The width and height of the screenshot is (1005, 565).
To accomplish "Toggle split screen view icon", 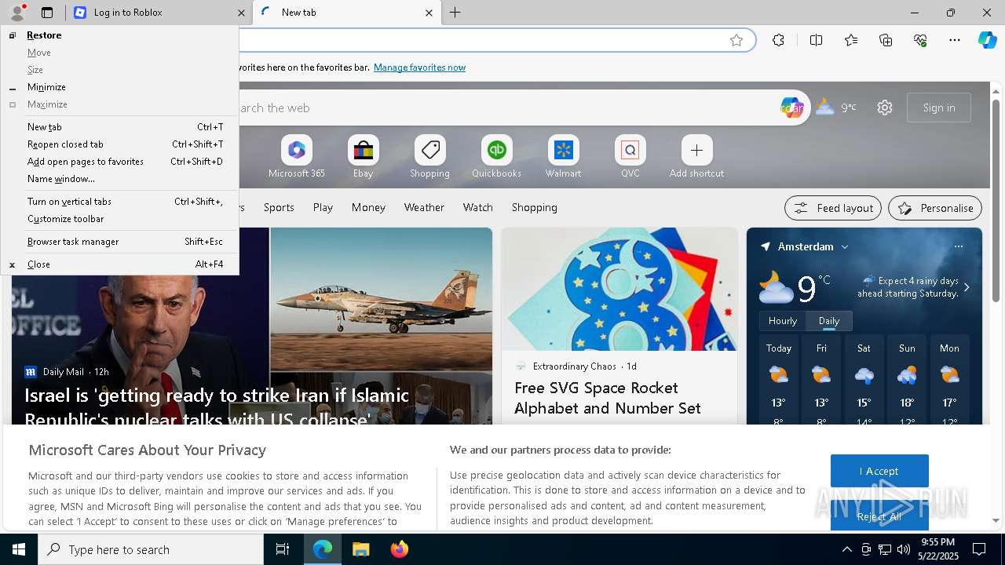I will point(816,40).
